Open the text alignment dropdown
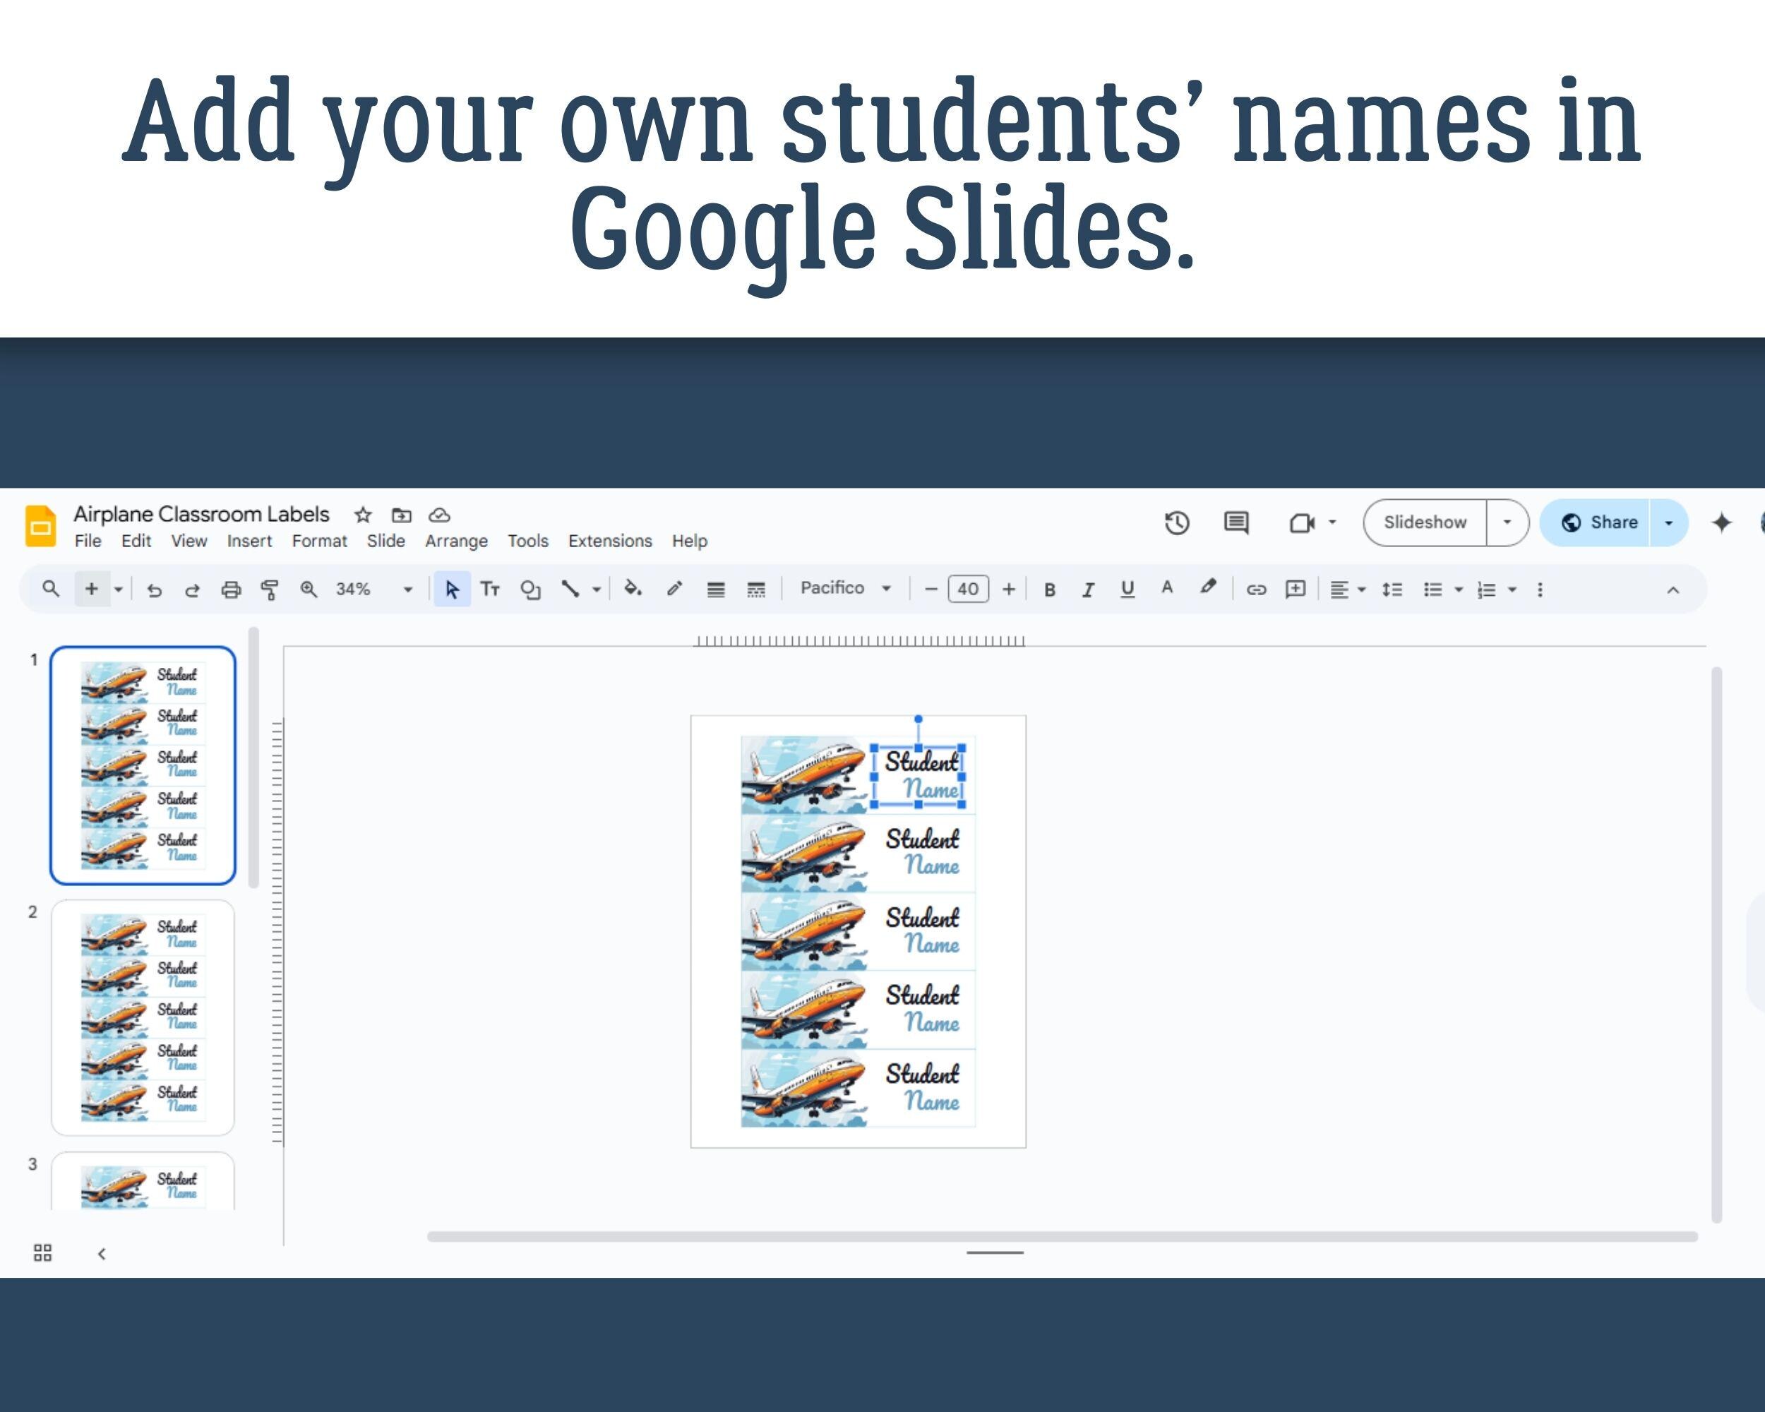The height and width of the screenshot is (1412, 1765). (x=1360, y=589)
